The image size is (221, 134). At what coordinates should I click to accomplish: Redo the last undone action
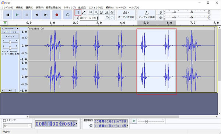point(112,18)
